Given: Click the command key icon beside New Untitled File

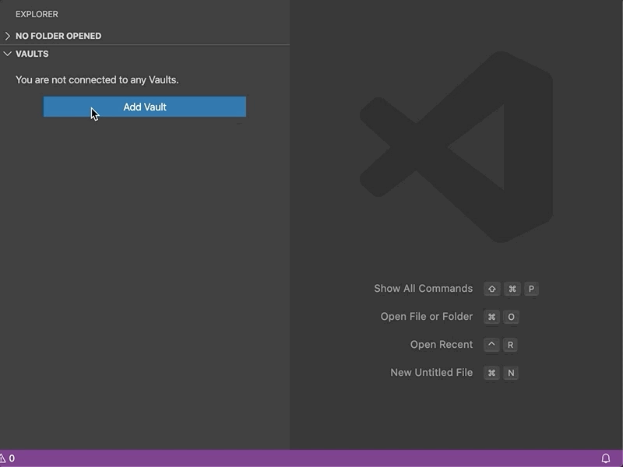Looking at the screenshot, I should [491, 373].
